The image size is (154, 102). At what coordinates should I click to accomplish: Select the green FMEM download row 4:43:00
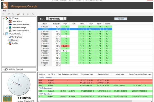pos(95,85)
